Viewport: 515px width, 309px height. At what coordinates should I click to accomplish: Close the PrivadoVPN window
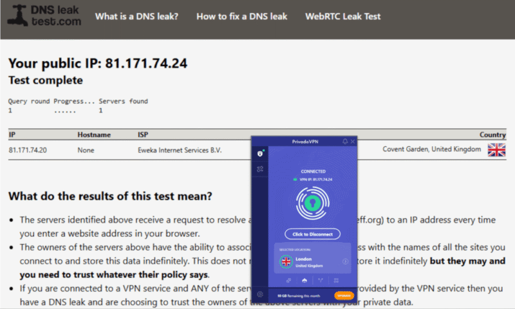[x=353, y=141]
